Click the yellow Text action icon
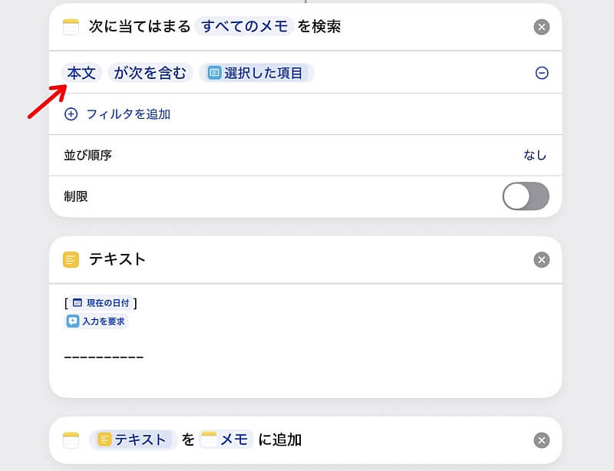Screen dimensions: 614x471 tap(71, 259)
